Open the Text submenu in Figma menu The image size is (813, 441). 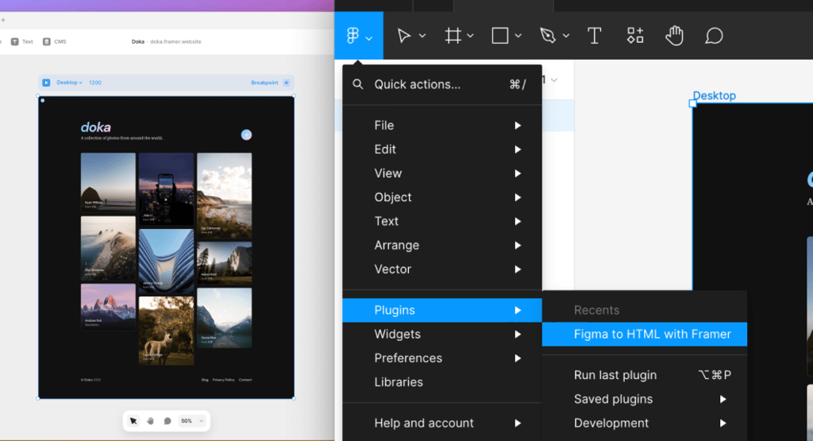442,221
